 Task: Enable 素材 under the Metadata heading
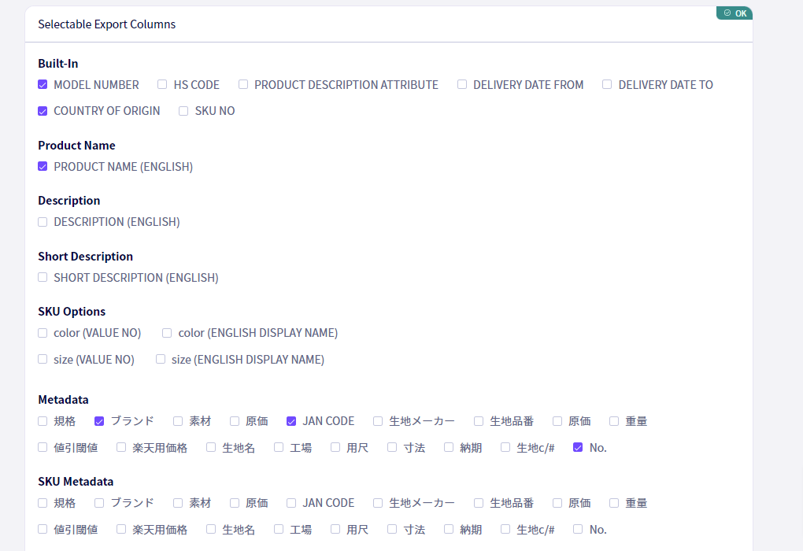pos(178,421)
